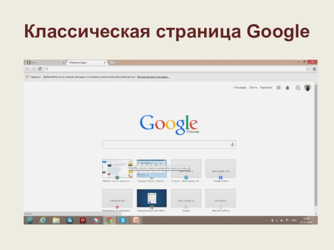Viewport: 334px width, 250px height.
Task: Click the scrollbar down arrow
Action: coord(316,214)
